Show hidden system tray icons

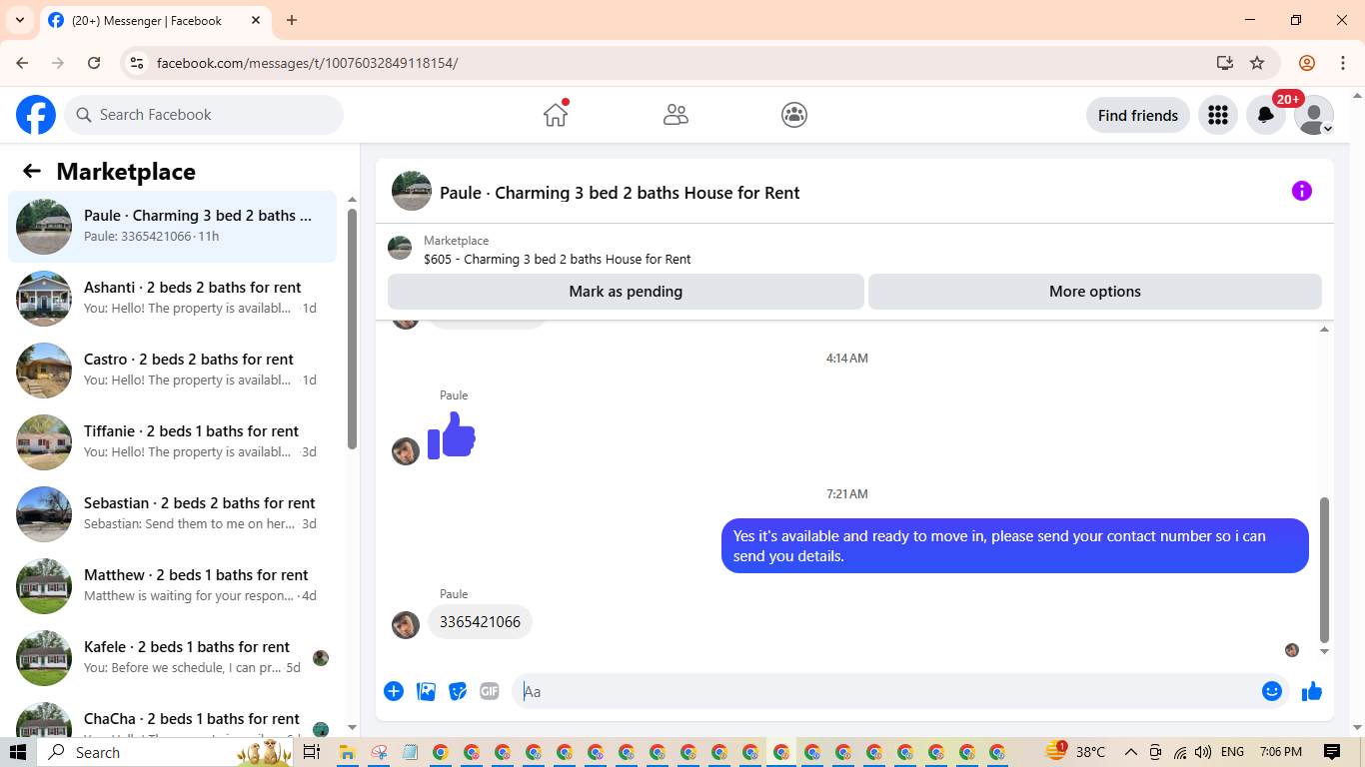click(1131, 752)
